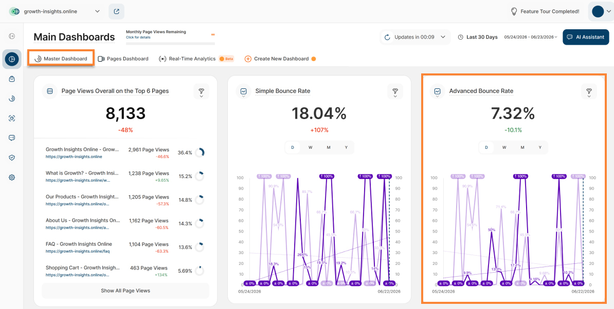Click the filter icon on Advanced Bounce Rate
The width and height of the screenshot is (614, 309).
click(589, 91)
